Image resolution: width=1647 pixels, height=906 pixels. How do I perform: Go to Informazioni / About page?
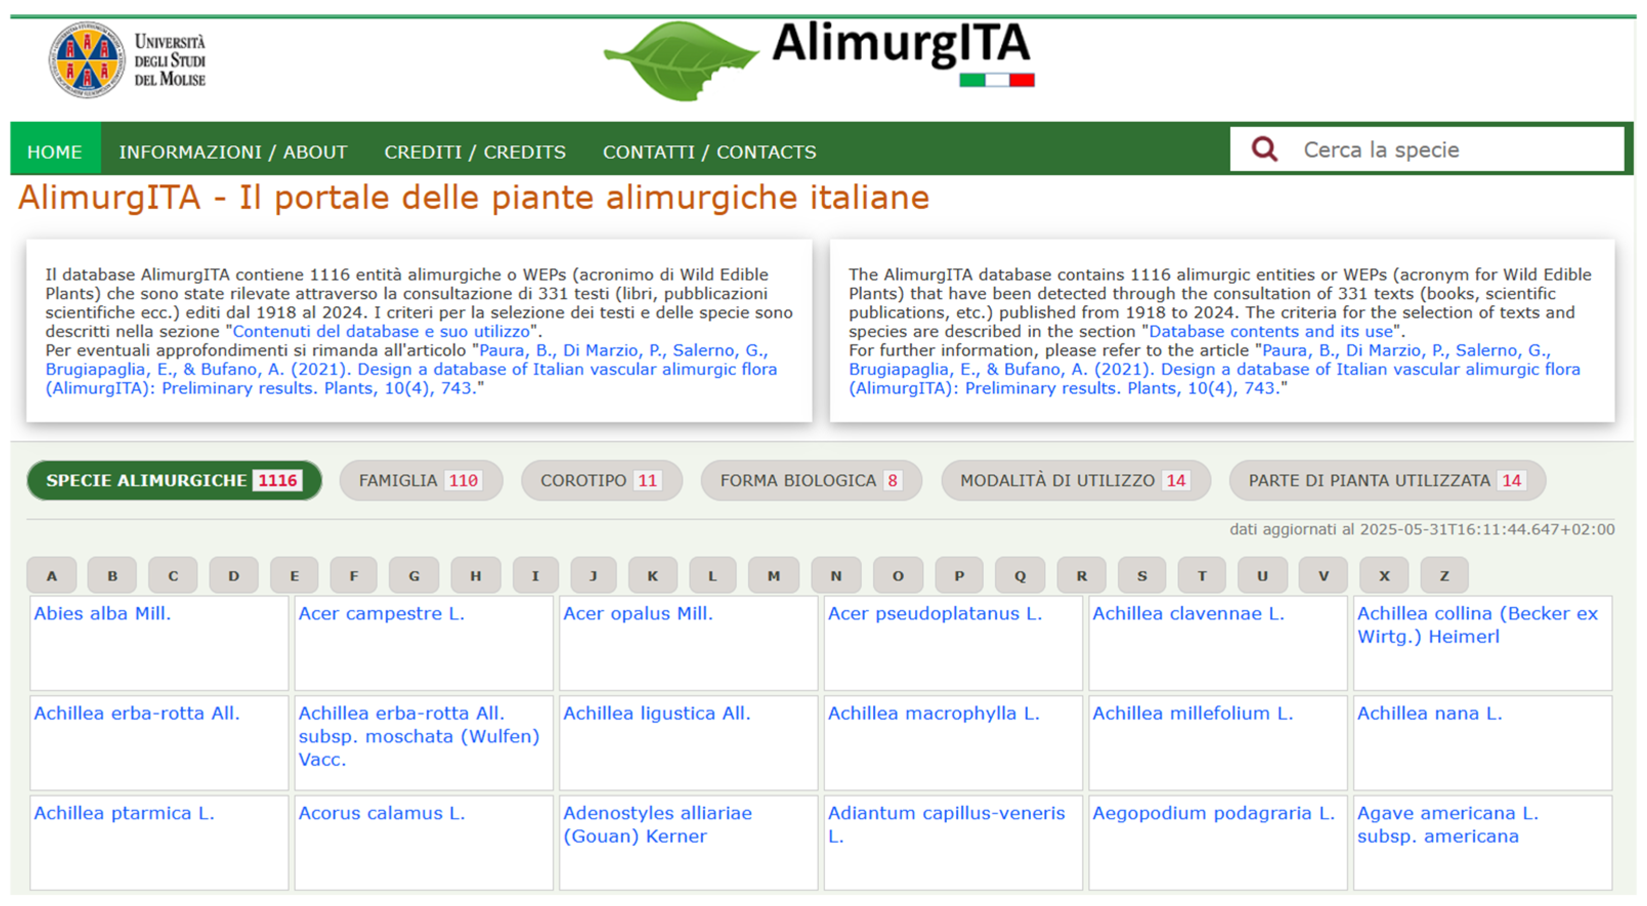[233, 152]
